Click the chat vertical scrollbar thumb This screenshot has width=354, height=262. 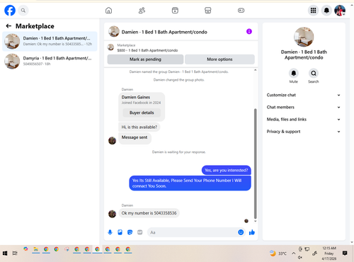(255, 164)
